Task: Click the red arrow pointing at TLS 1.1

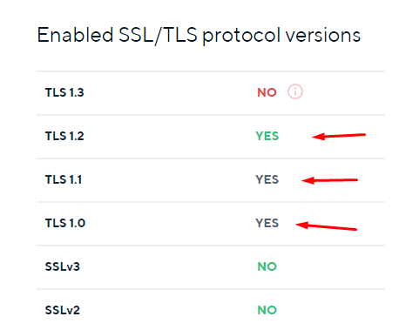Action: (x=329, y=180)
